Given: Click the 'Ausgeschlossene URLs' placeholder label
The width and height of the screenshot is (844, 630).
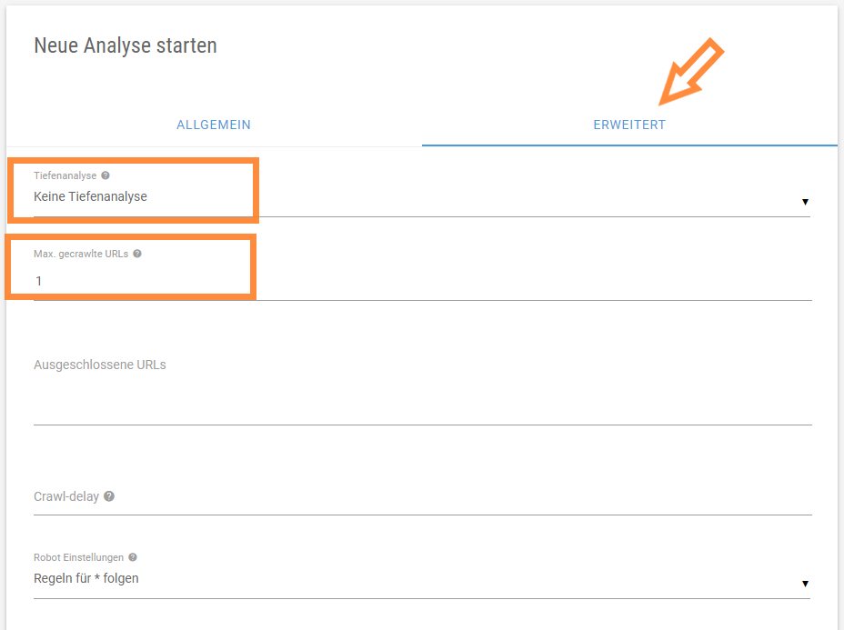Looking at the screenshot, I should point(99,365).
